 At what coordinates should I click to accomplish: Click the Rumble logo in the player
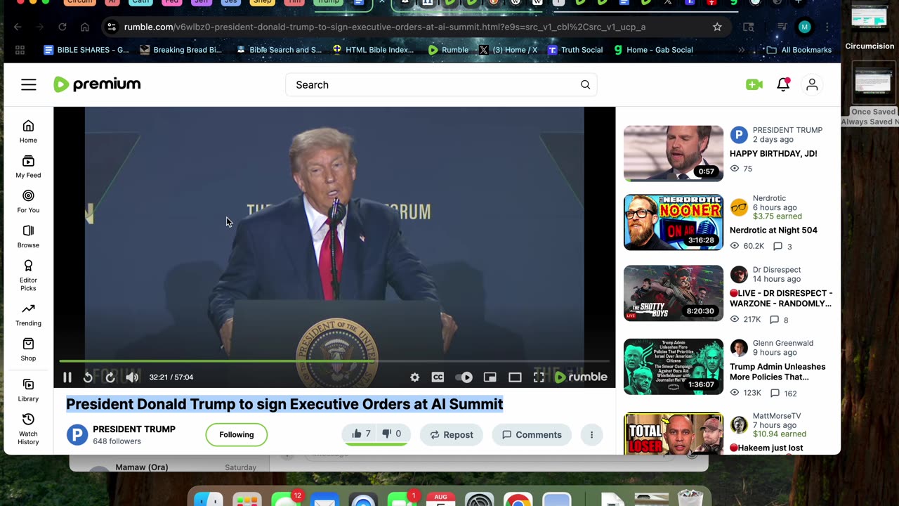pyautogui.click(x=581, y=377)
